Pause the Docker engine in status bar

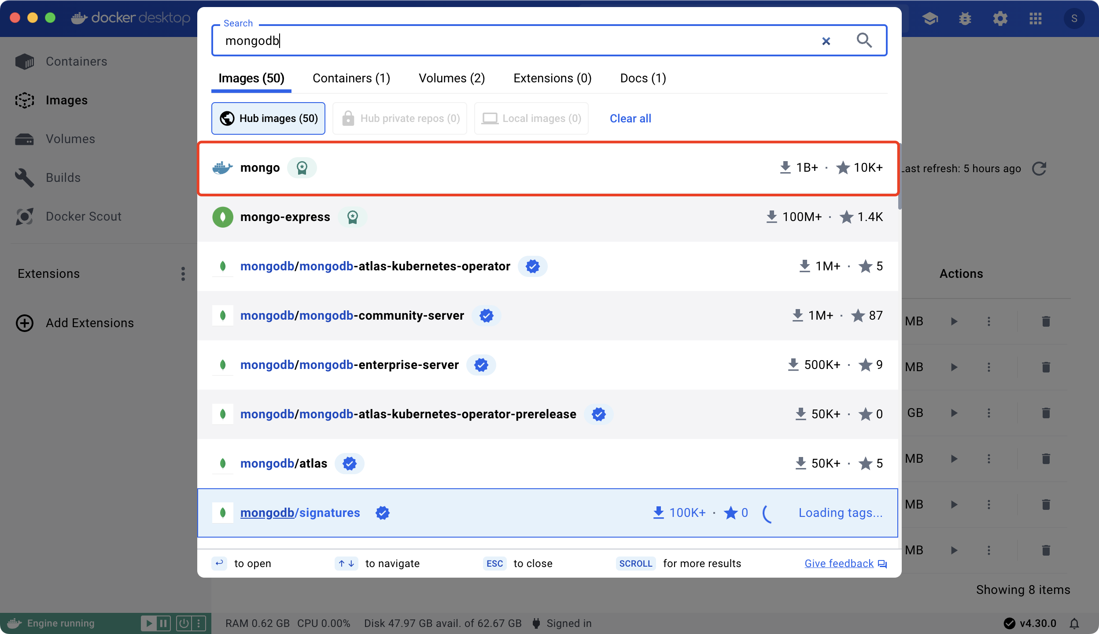(163, 623)
